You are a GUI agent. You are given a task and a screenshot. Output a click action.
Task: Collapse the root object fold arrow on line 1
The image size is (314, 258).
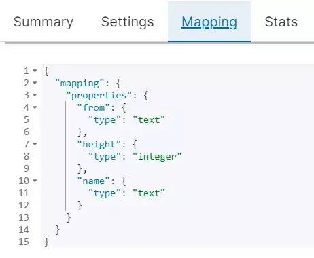35,71
